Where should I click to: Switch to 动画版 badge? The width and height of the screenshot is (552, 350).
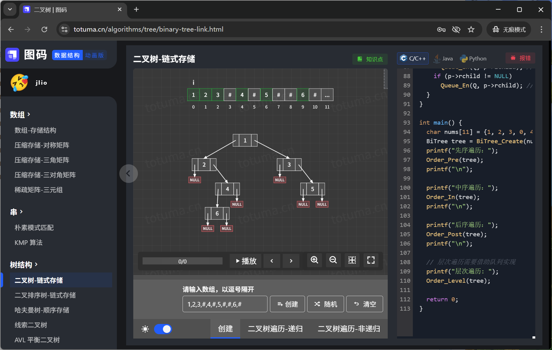pos(95,55)
